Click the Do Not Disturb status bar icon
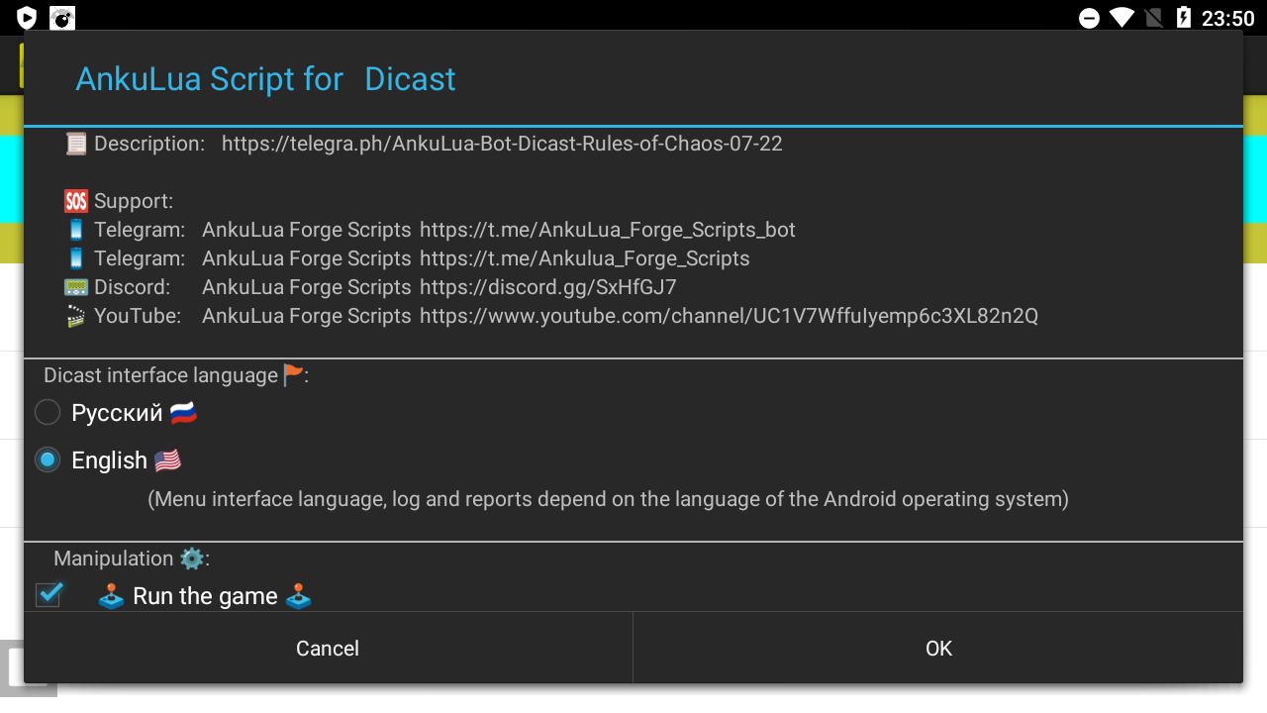Viewport: 1267px width, 713px height. (1089, 18)
